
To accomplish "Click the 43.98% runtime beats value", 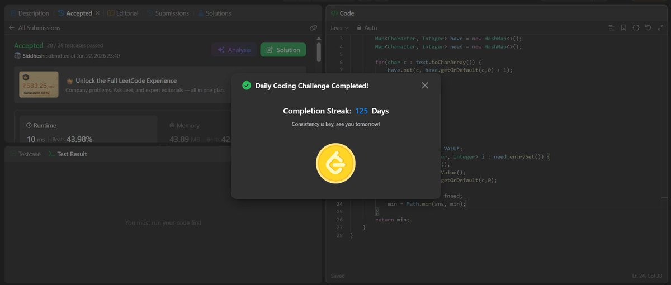I will click(79, 139).
